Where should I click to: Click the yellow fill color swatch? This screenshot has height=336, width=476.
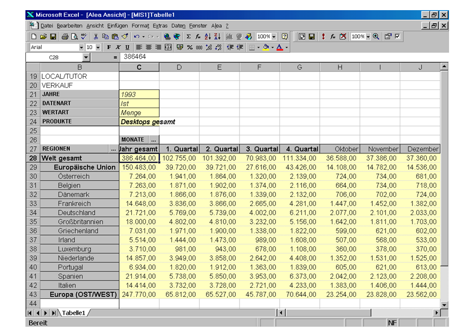(266, 47)
